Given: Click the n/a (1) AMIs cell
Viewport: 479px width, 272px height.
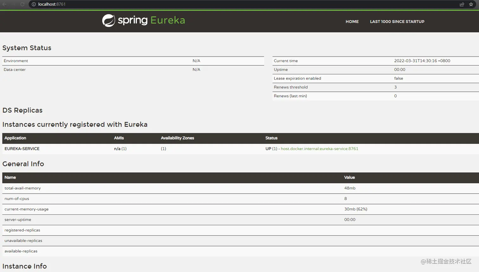Looking at the screenshot, I should pyautogui.click(x=120, y=149).
